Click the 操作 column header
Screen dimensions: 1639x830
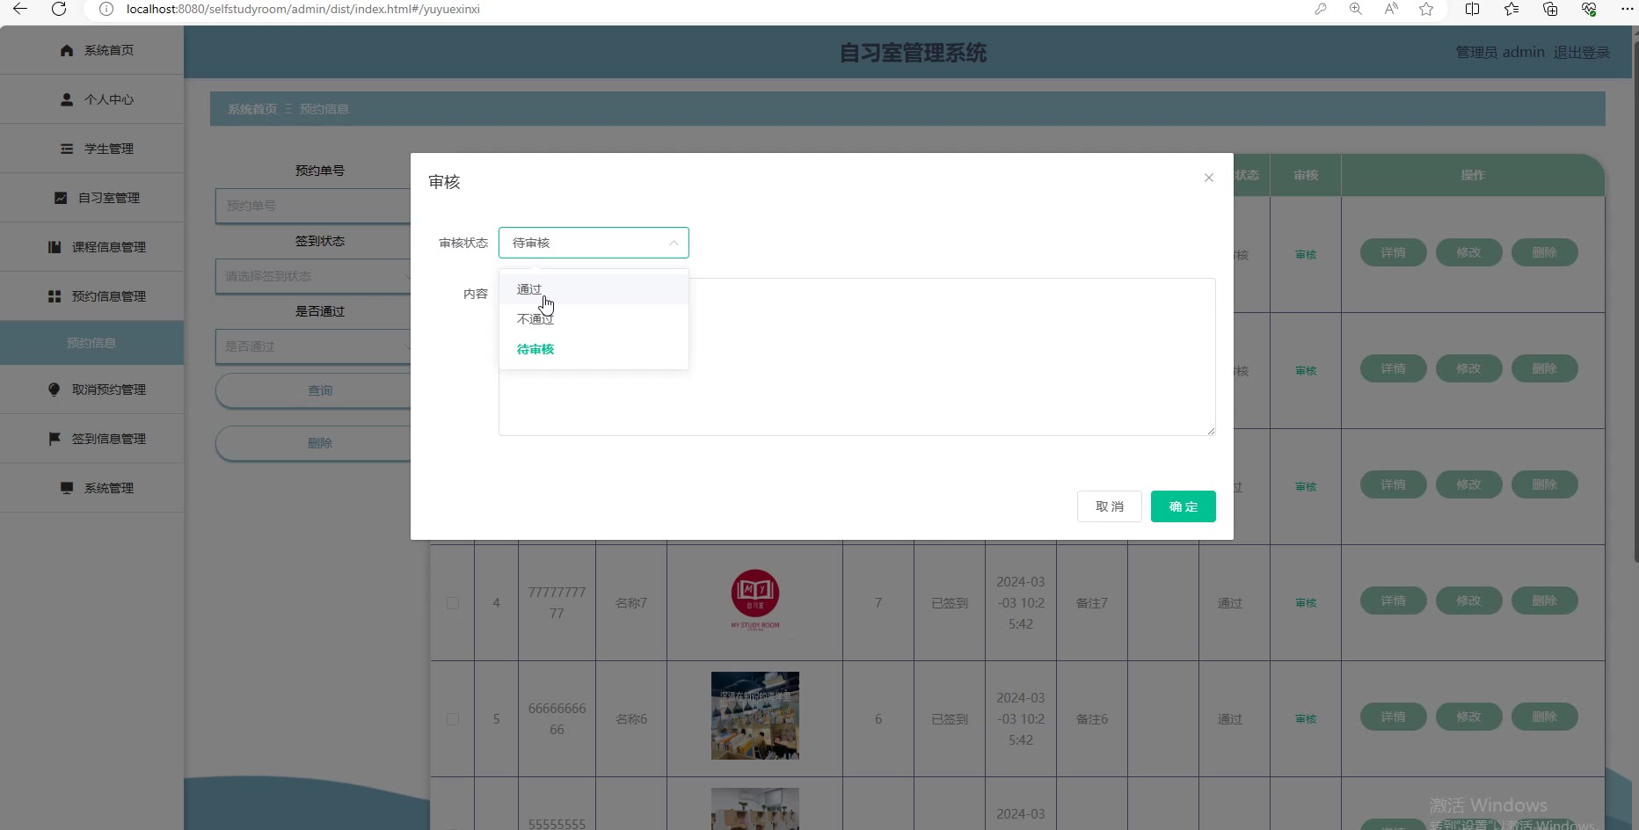[x=1473, y=175]
